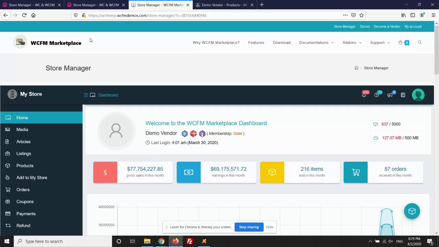Open the vendor profile avatar
The image size is (439, 247).
pos(418,95)
